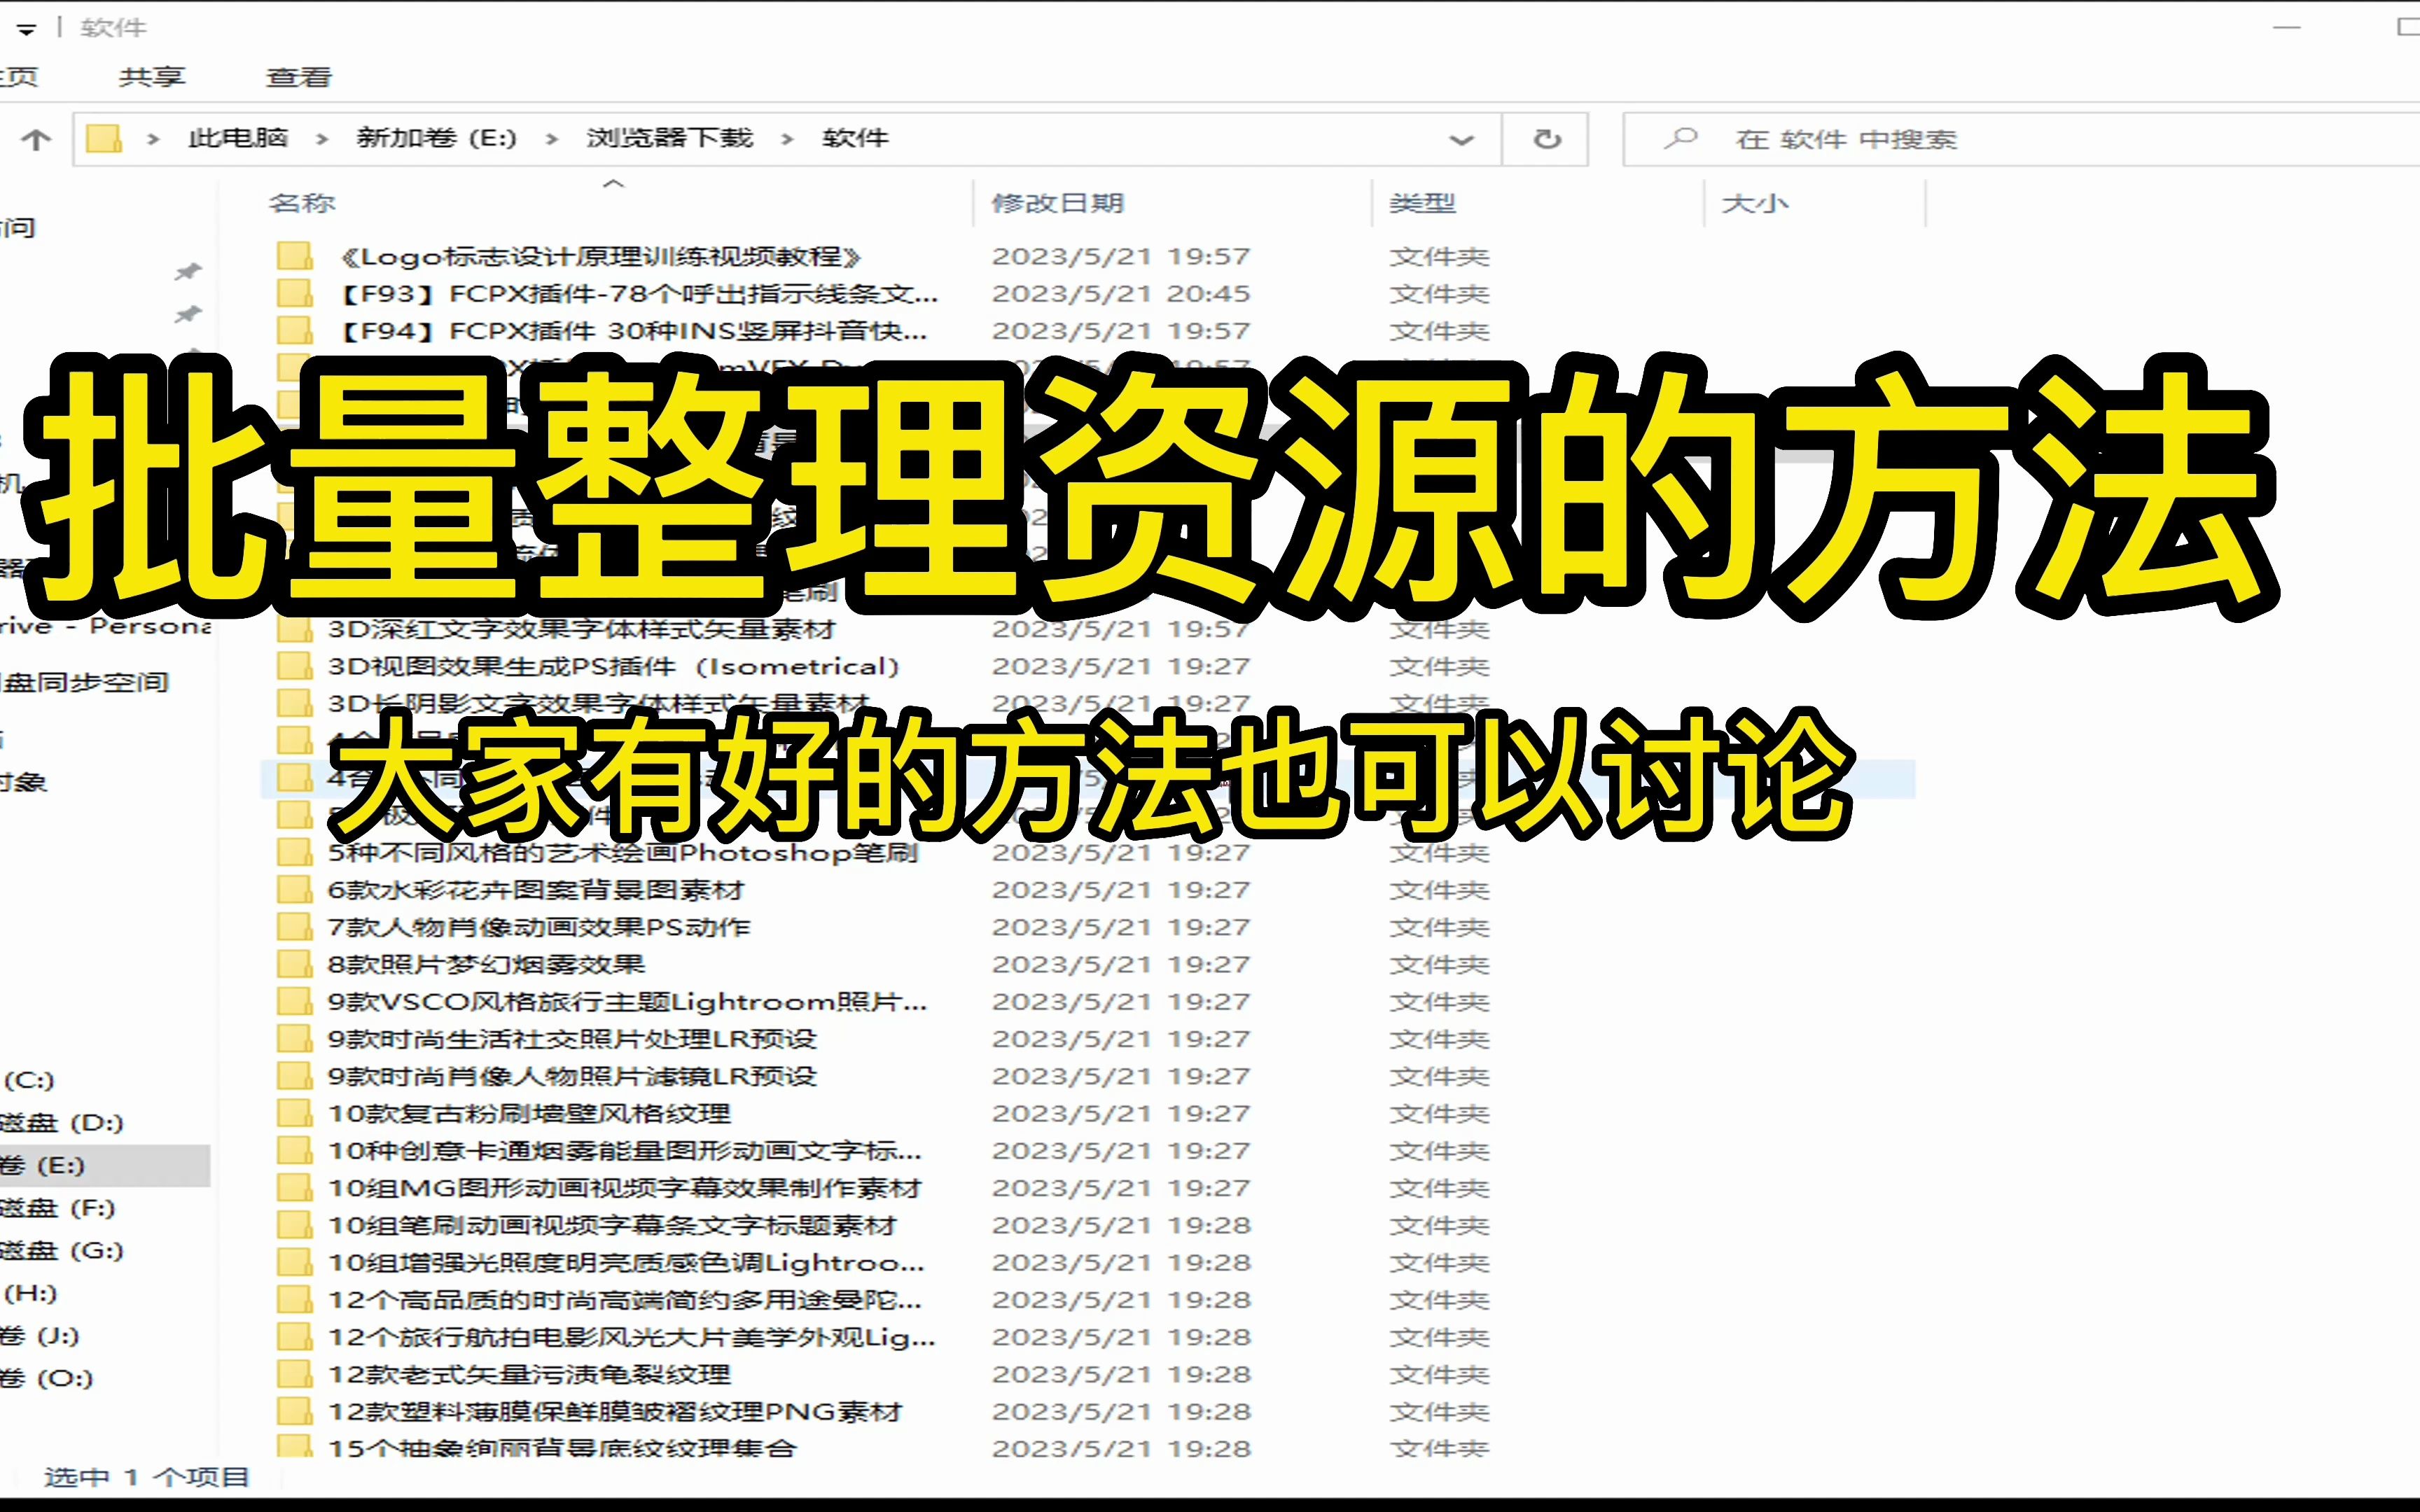This screenshot has height=1512, width=2420.
Task: Select folder 9款时尚肖像人物照片滤镜LR预设
Action: (572, 1076)
